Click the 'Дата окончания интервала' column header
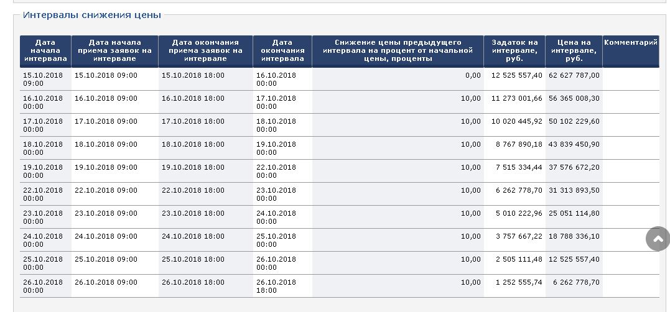 coord(282,51)
